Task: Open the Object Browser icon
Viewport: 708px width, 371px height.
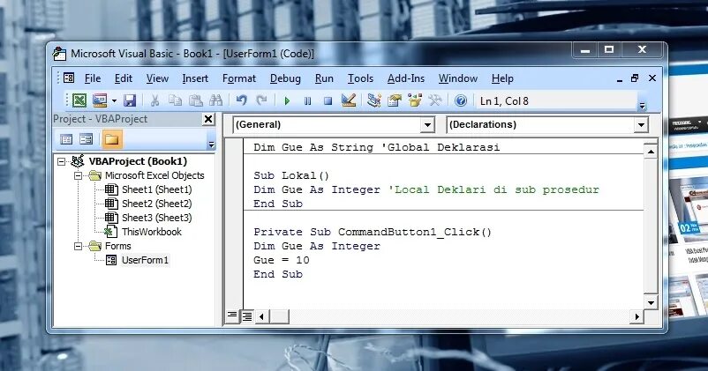Action: click(x=415, y=100)
